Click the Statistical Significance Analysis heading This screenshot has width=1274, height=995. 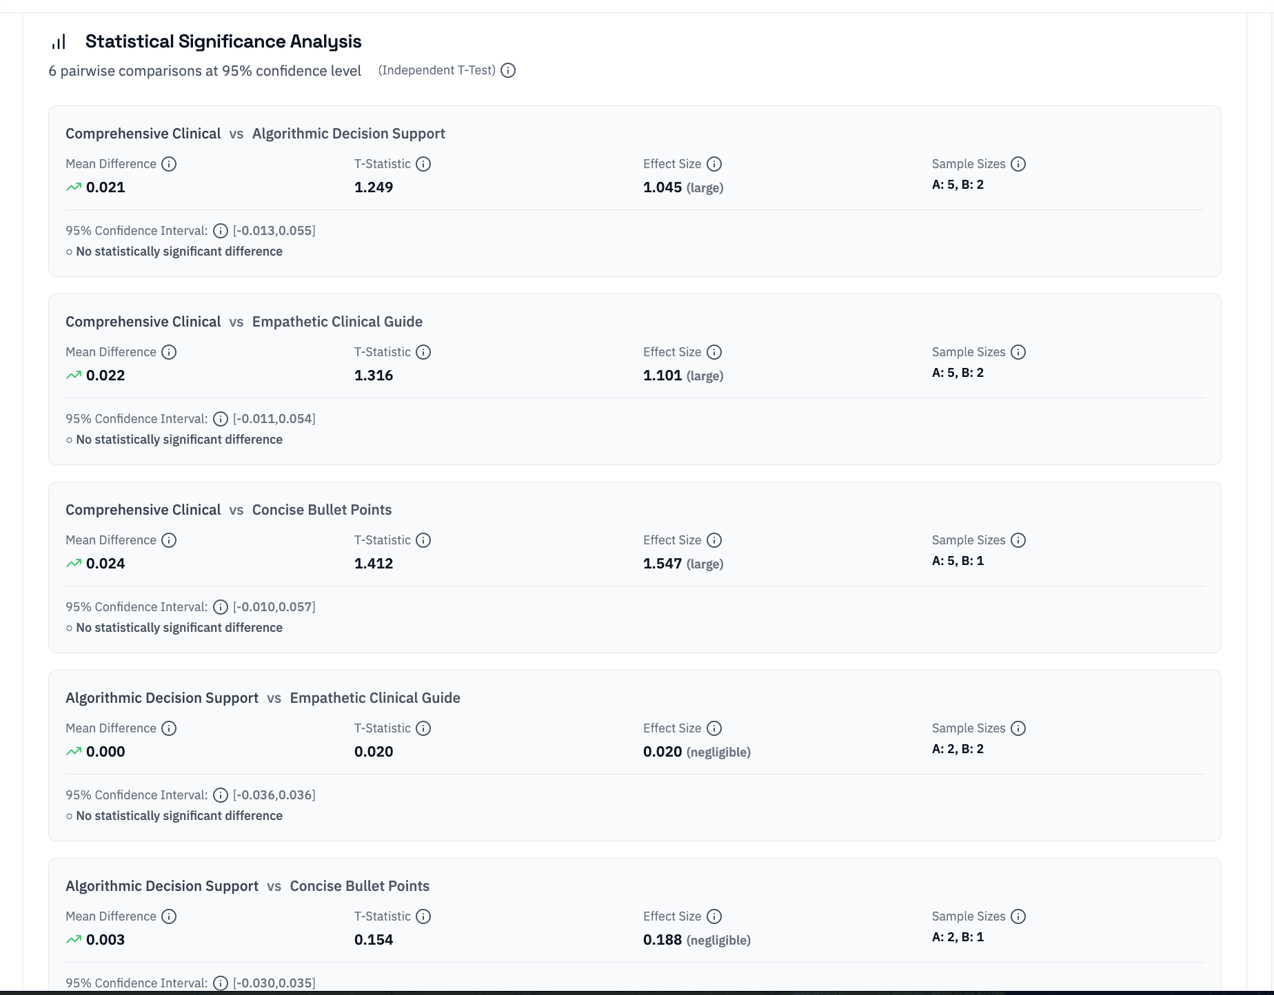tap(223, 41)
